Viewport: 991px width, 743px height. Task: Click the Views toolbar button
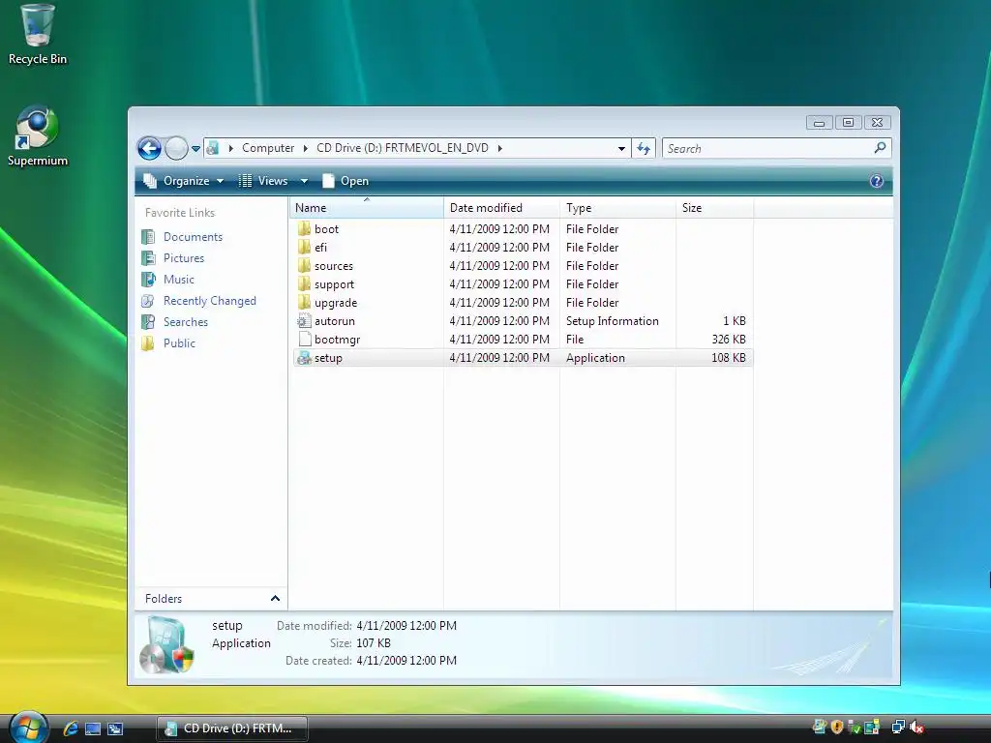point(263,181)
